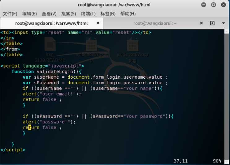Open the 查看(V) menu
Viewport: 230px width, 165px height.
click(49, 14)
